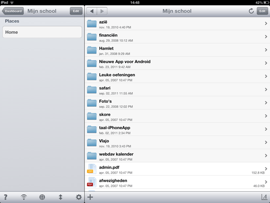The width and height of the screenshot is (270, 203).
Task: Expand the Hamlet folder chevron
Action: pyautogui.click(x=266, y=50)
